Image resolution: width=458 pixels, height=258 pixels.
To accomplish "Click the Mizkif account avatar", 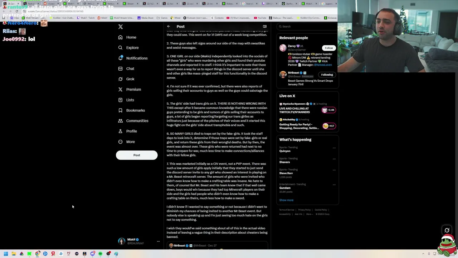I will pyautogui.click(x=122, y=241).
